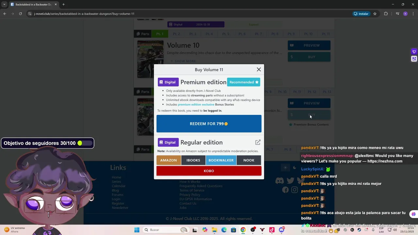This screenshot has height=235, width=418.
Task: Click Instalar app button in address bar
Action: click(361, 14)
